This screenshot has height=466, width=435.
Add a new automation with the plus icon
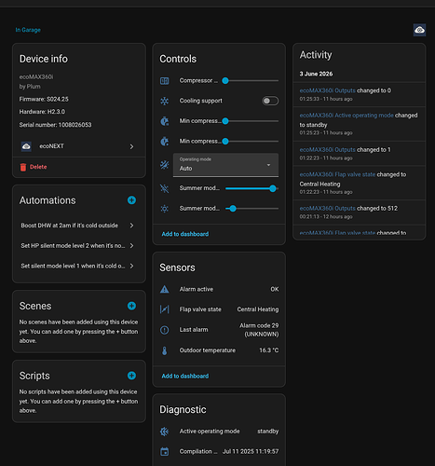click(131, 200)
